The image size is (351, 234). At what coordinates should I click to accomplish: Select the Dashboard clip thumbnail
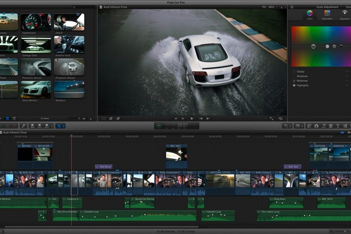36,23
